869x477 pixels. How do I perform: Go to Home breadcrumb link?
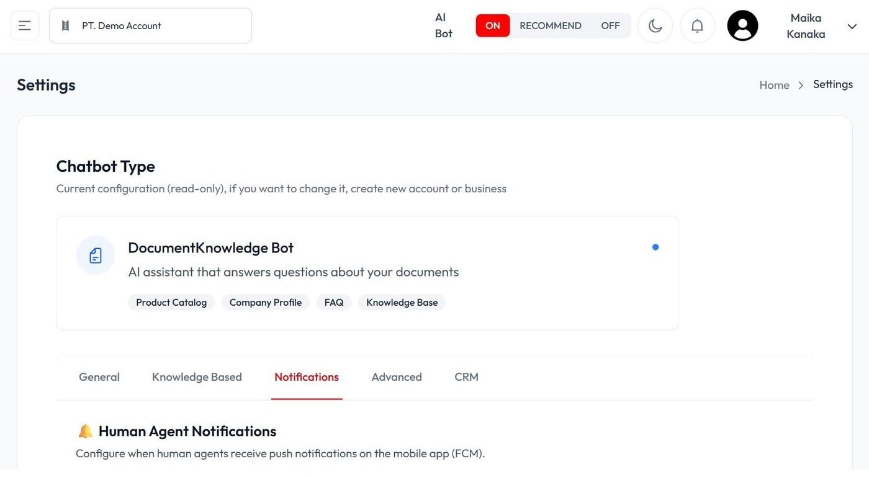pyautogui.click(x=774, y=85)
